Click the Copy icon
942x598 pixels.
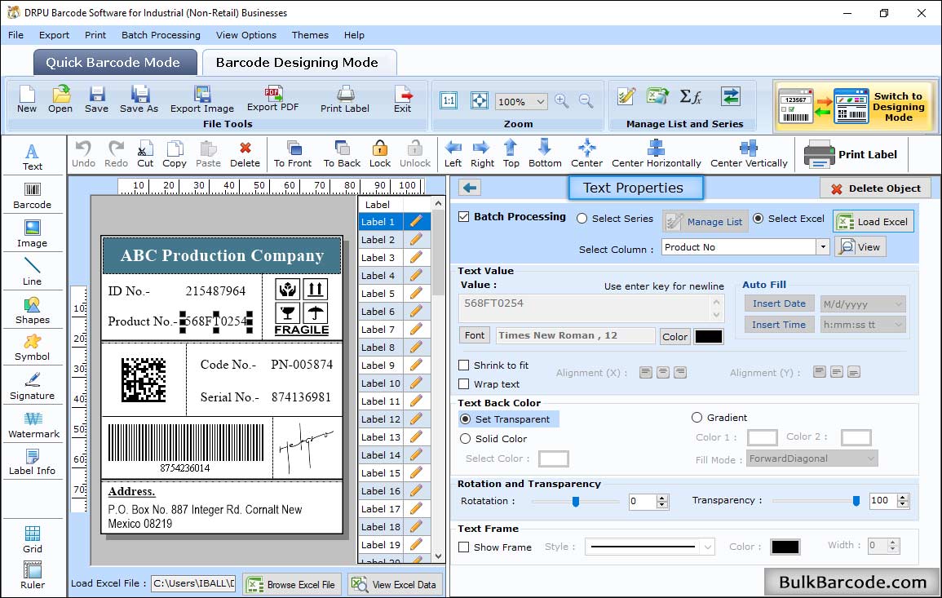175,154
